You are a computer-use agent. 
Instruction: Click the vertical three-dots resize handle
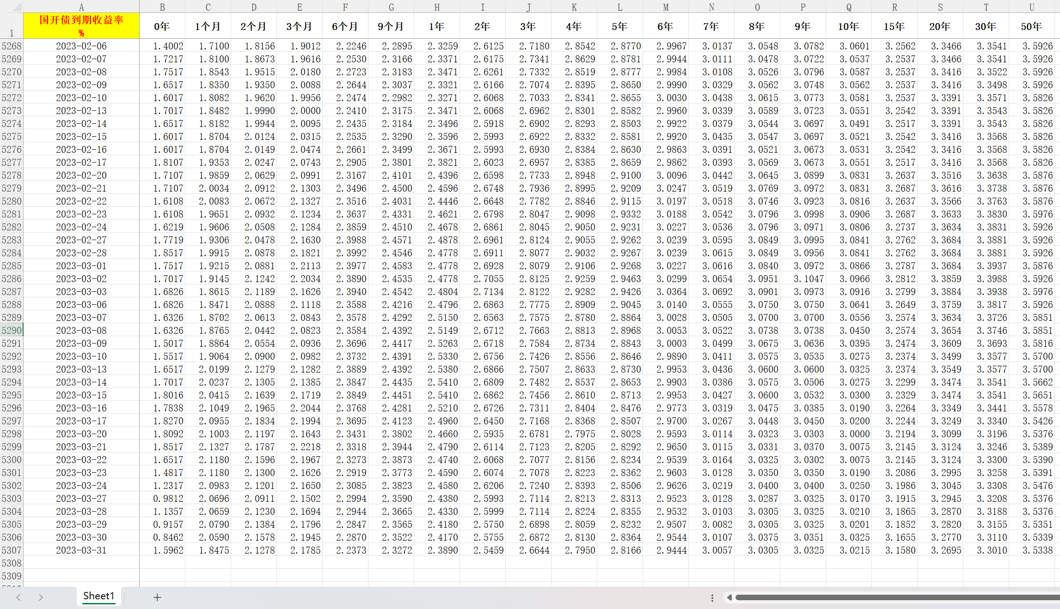pyautogui.click(x=712, y=597)
